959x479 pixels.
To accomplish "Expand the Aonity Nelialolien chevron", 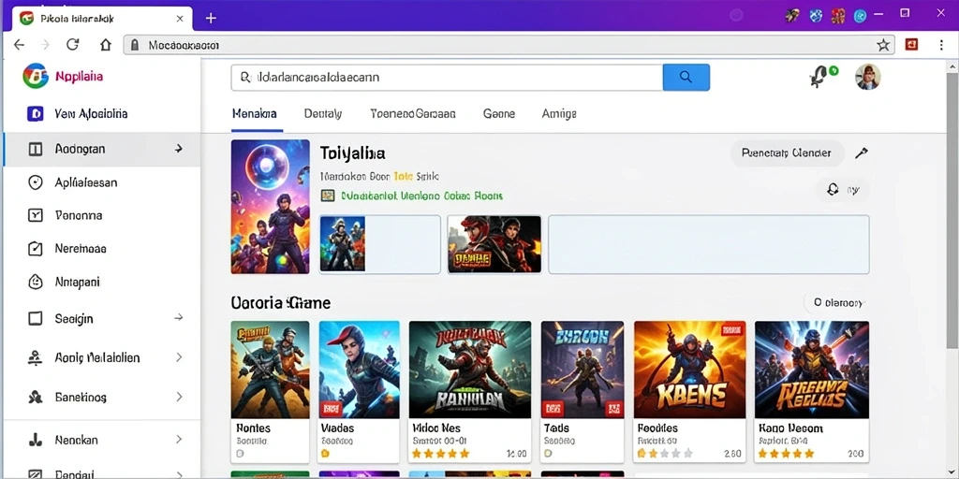I will 179,357.
